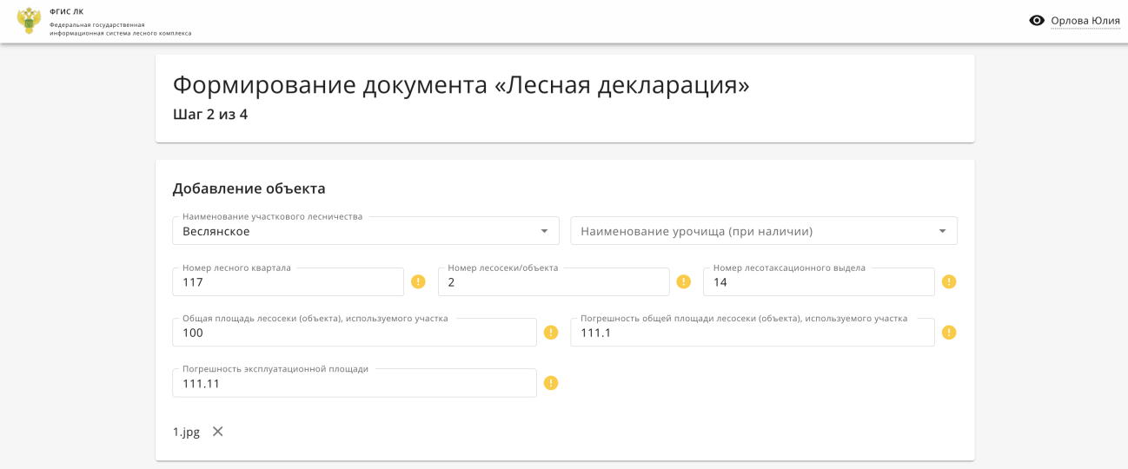The height and width of the screenshot is (469, 1128).
Task: Click warning icon beside Номер лесного квартала
Action: click(x=418, y=281)
